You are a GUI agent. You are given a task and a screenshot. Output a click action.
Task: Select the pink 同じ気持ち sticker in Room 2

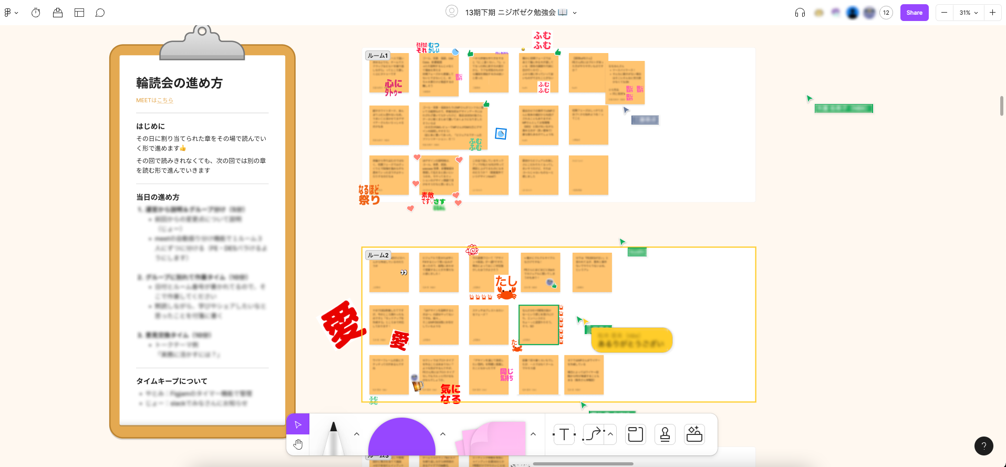point(506,375)
